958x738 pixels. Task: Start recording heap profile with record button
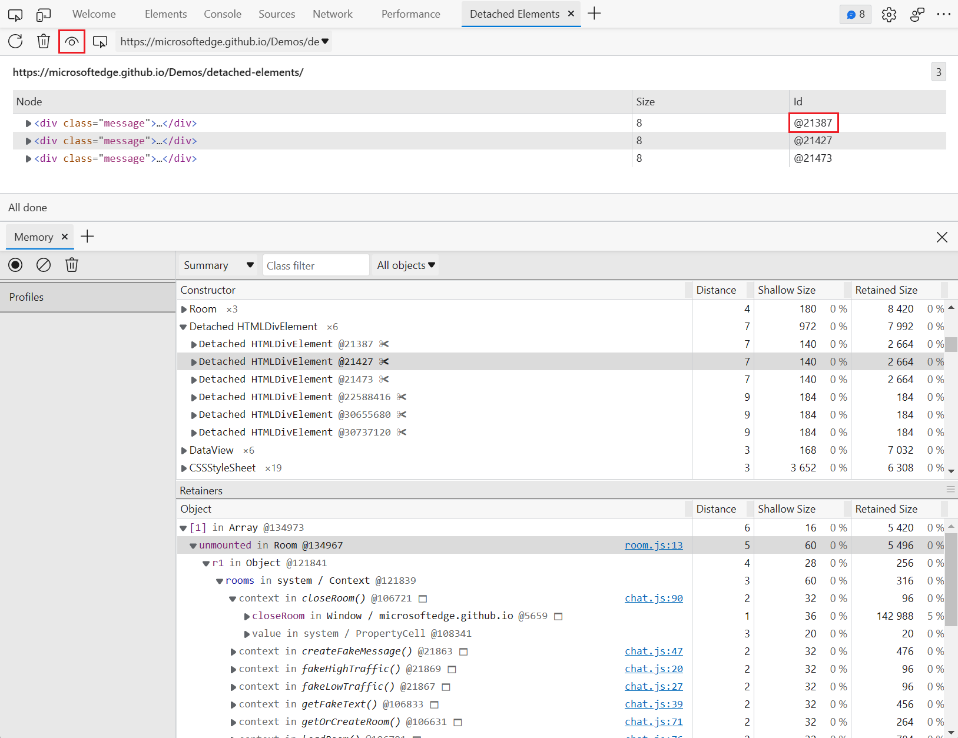click(15, 265)
